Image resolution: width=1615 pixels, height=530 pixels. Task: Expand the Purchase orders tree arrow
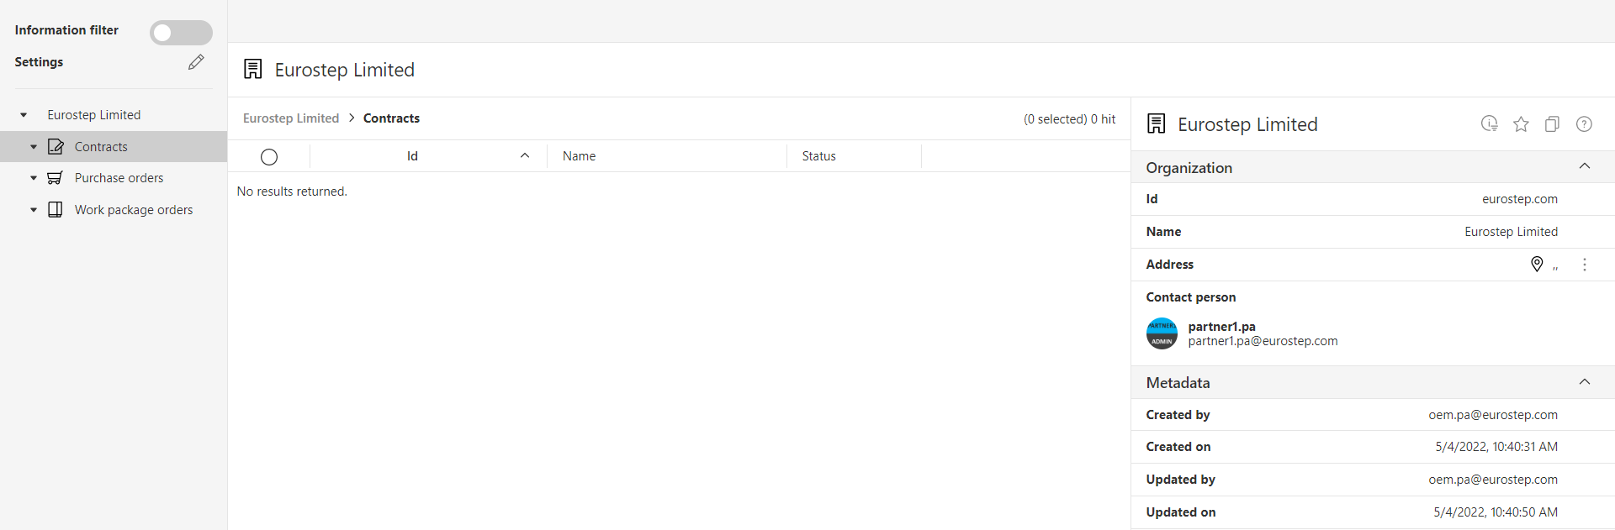(x=34, y=178)
